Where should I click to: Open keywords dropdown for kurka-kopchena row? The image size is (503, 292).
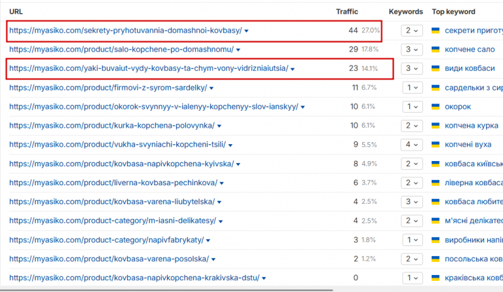(411, 125)
